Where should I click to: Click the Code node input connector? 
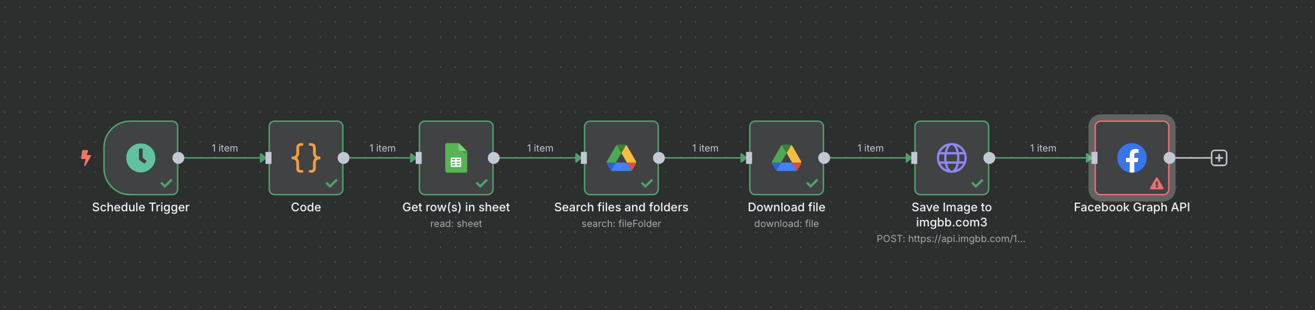[x=269, y=158]
